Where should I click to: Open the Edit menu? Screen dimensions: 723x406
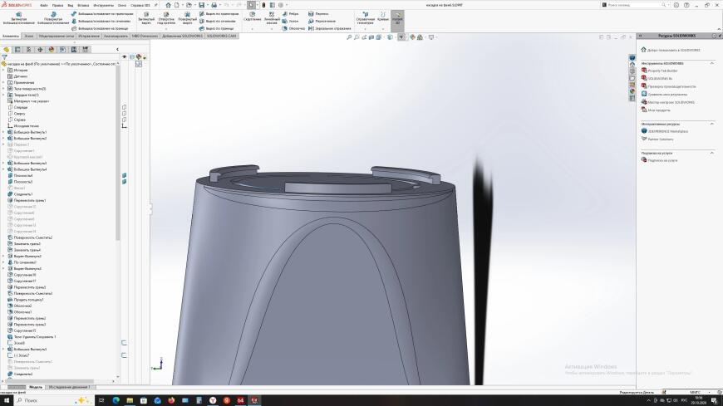coord(57,5)
